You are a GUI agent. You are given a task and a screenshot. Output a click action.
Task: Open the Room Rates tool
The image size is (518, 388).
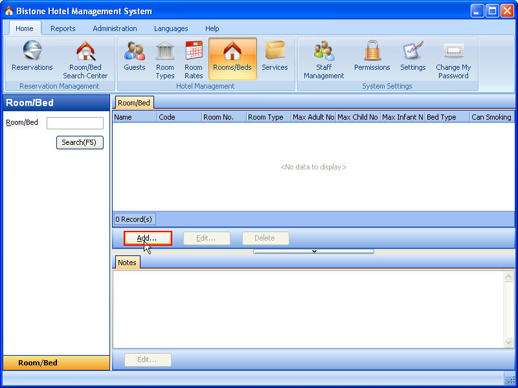[194, 58]
